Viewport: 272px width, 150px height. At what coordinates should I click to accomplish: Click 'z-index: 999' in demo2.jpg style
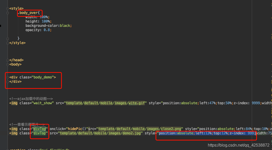tap(242, 133)
